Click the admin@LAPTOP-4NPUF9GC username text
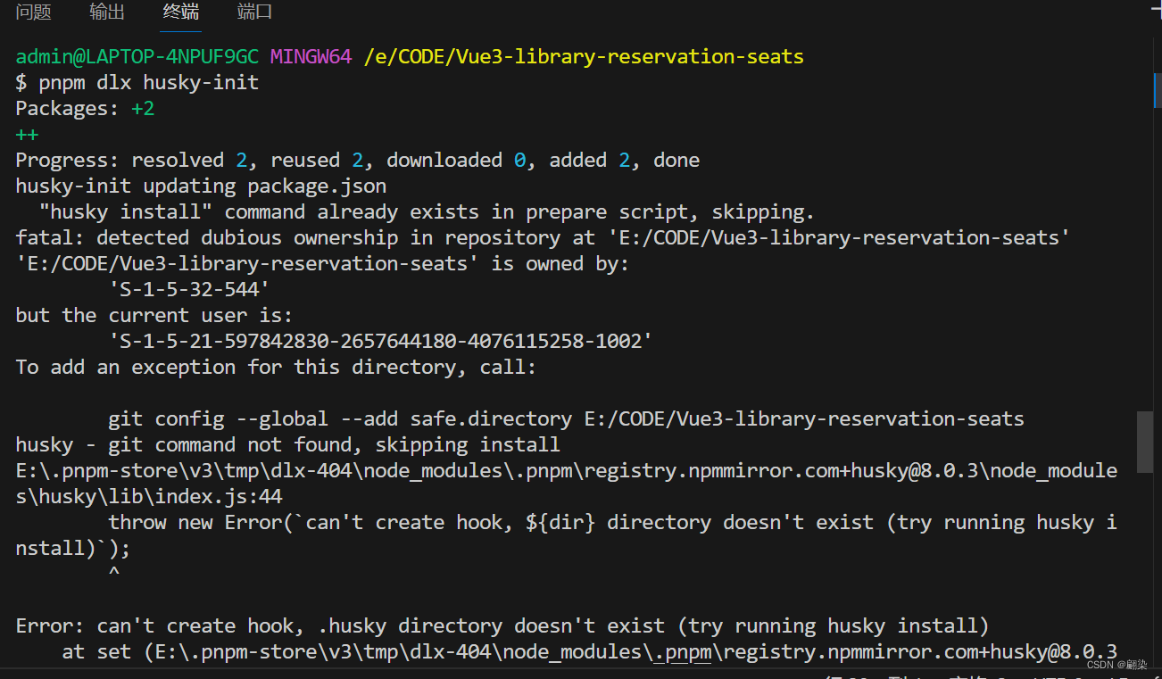Image resolution: width=1162 pixels, height=679 pixels. click(136, 55)
